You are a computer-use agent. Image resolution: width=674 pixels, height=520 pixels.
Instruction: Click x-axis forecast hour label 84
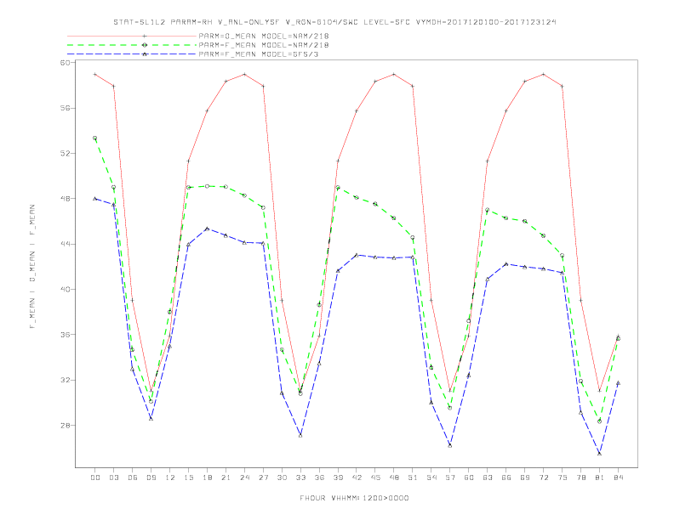(x=618, y=478)
